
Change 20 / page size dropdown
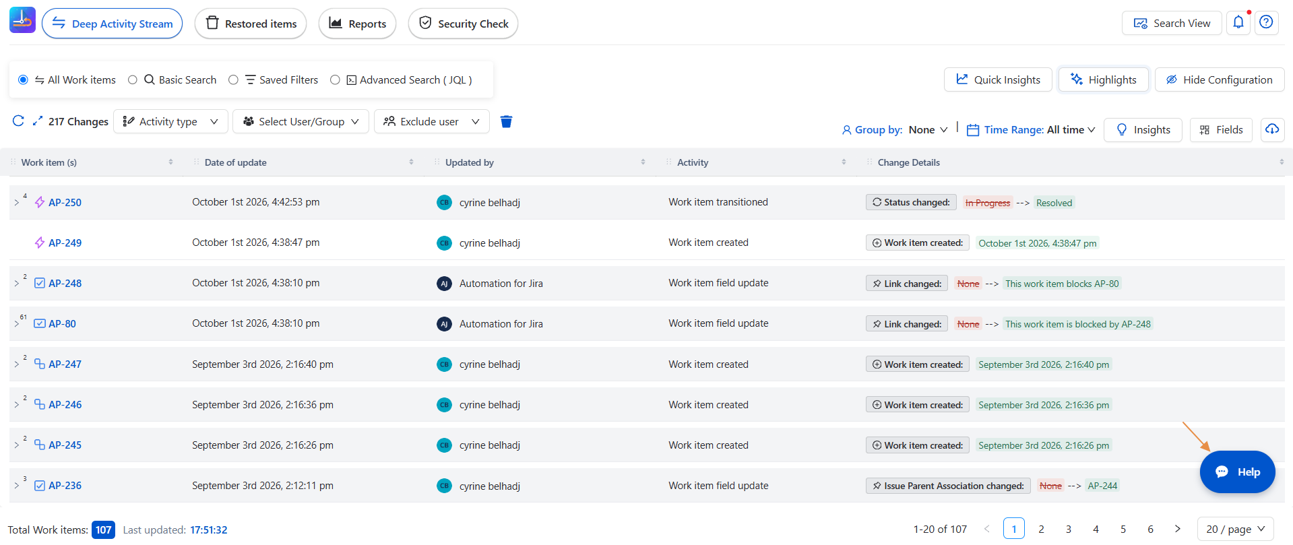tap(1236, 529)
